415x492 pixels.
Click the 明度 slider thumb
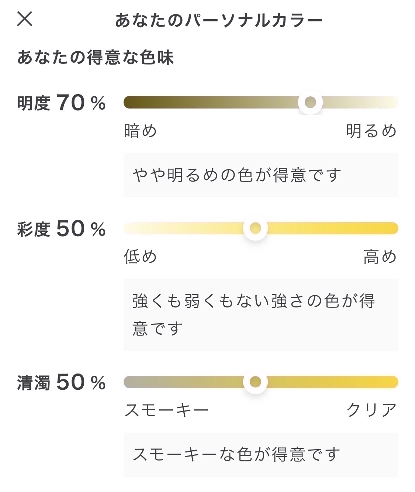tap(310, 102)
